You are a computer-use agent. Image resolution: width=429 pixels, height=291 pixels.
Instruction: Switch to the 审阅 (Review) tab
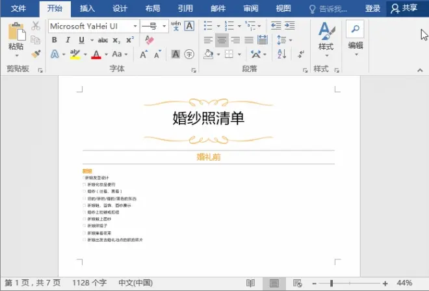(x=251, y=8)
